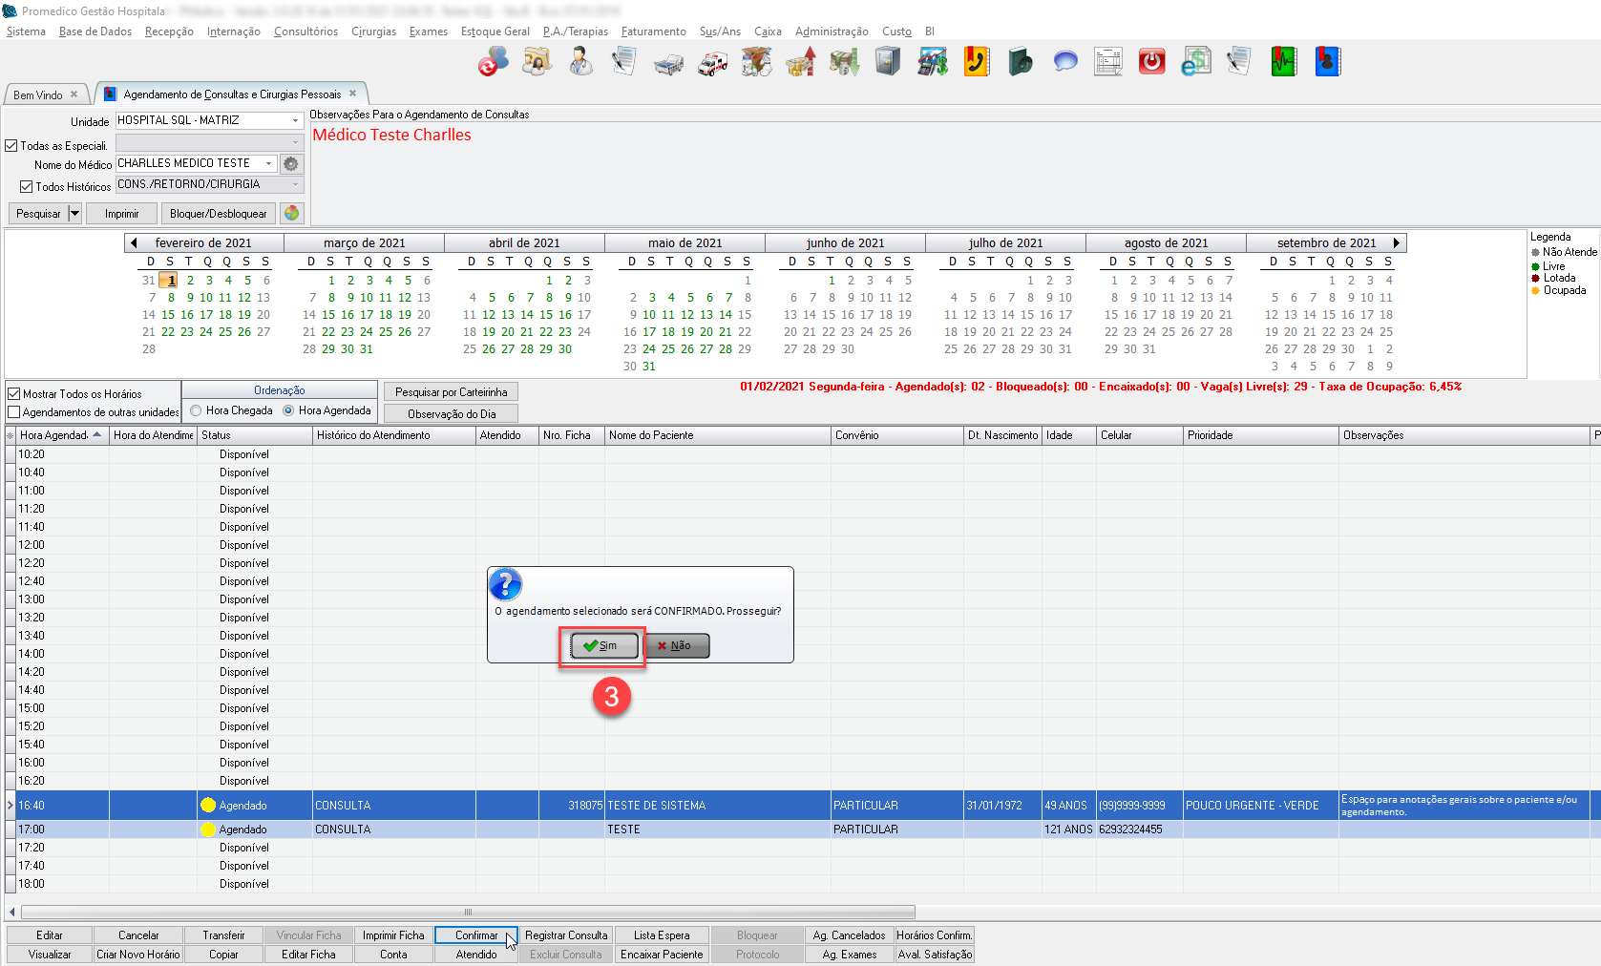Click Sim to confirm the appointment
Screen dimensions: 1601x966
tap(602, 646)
